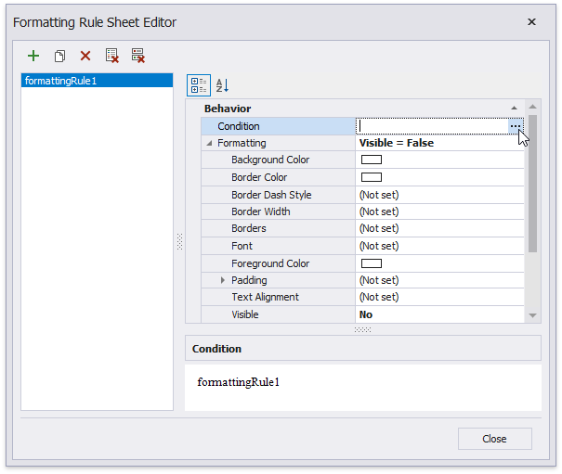Sort properties alphabetically with A-Z icon

222,85
